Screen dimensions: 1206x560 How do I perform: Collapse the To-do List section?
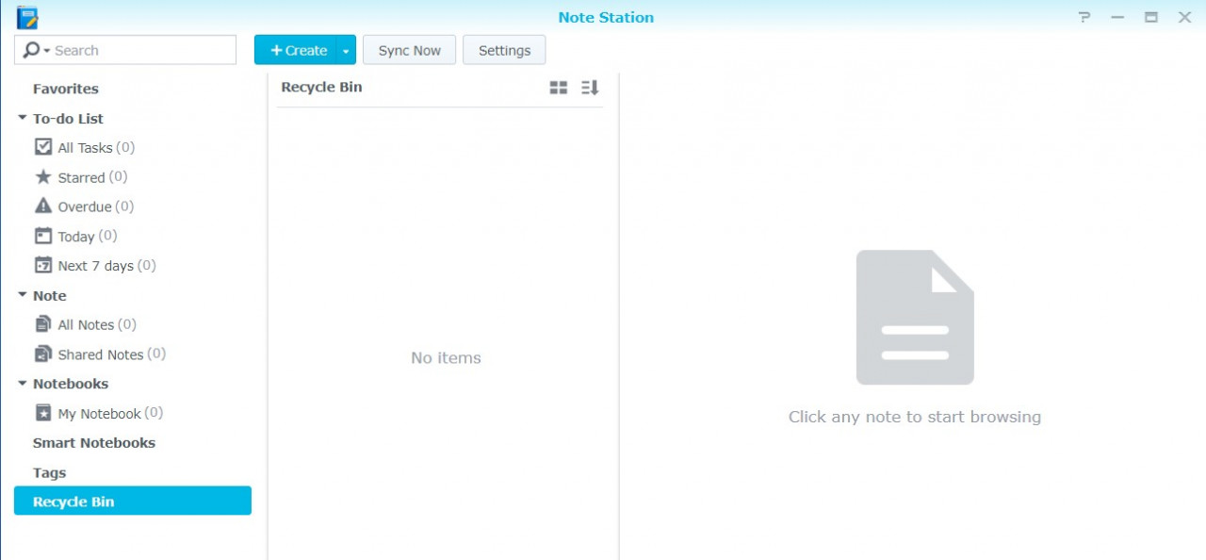(x=21, y=118)
